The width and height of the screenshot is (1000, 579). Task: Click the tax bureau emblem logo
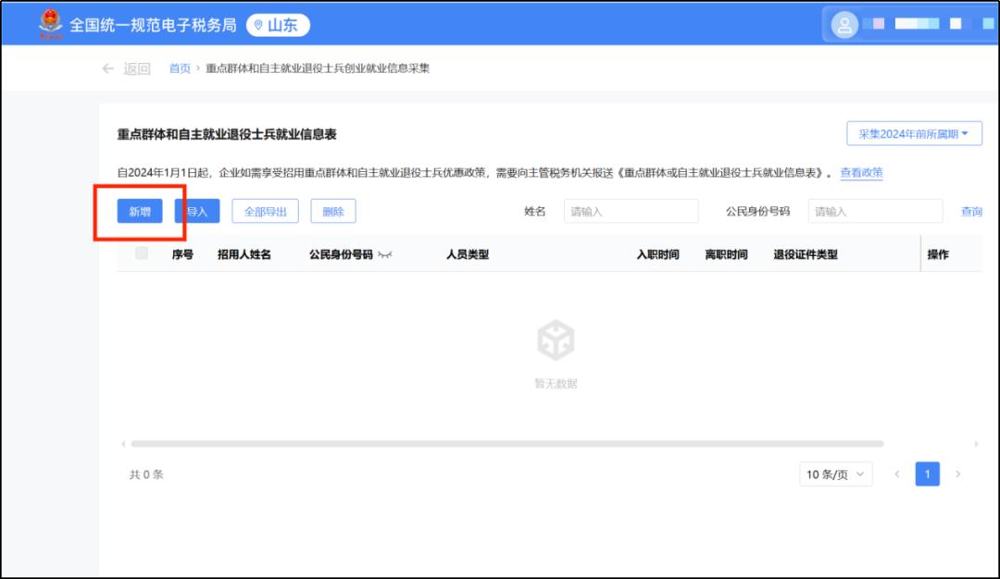tap(50, 24)
